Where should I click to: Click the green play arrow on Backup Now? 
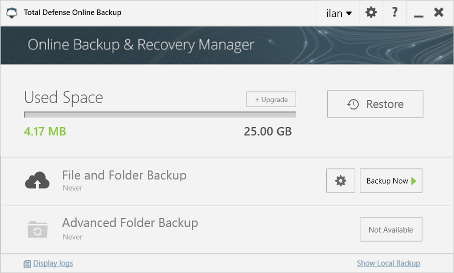pos(414,181)
